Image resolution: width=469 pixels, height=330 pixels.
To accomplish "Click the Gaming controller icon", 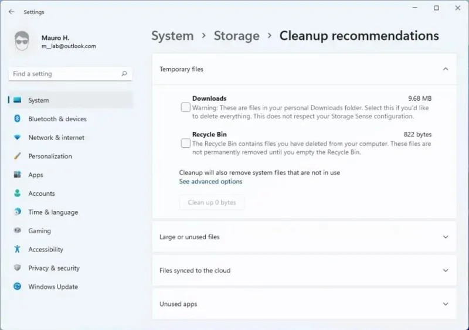I will [x=18, y=230].
